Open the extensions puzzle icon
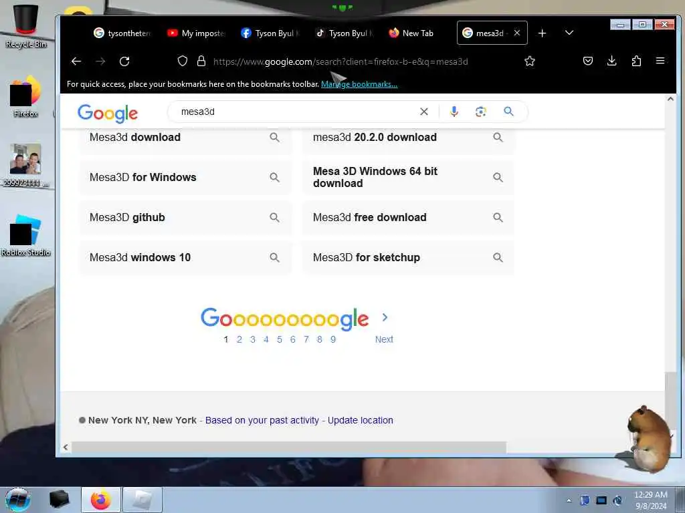The image size is (685, 513). [x=636, y=61]
